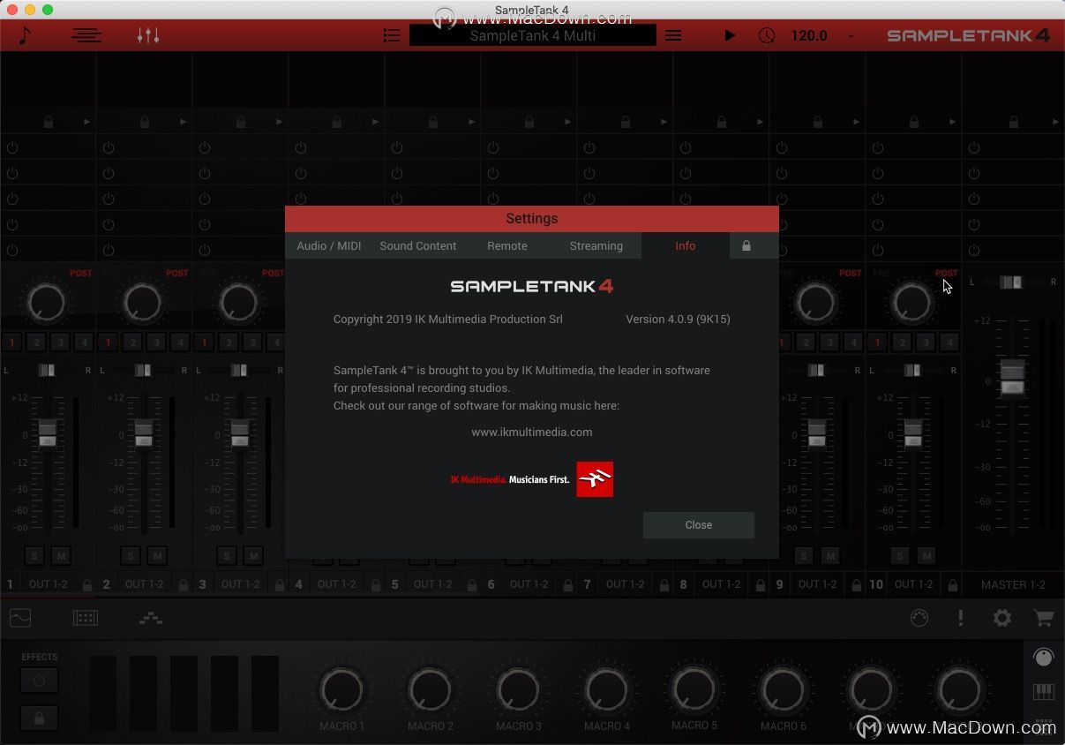Open channel 9's OUT 1-2 output selector

tap(818, 584)
